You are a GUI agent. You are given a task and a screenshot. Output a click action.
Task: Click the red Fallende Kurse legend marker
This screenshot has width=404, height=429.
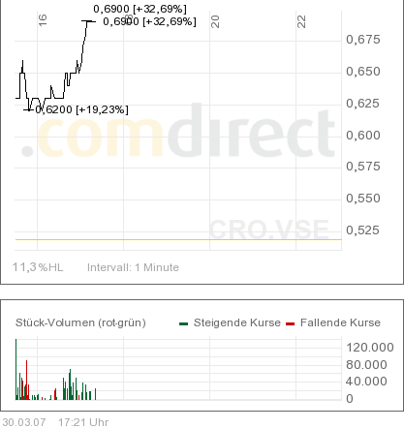pyautogui.click(x=290, y=323)
